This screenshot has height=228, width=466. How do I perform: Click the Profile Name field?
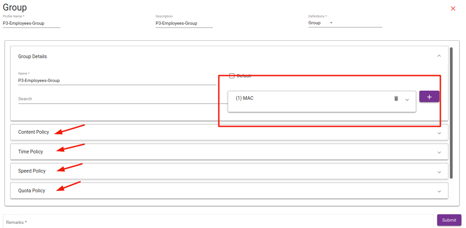pos(31,23)
